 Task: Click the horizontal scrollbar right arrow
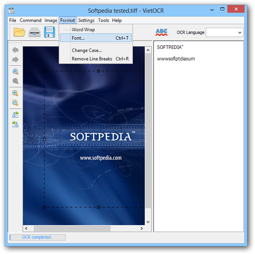pyautogui.click(x=141, y=229)
